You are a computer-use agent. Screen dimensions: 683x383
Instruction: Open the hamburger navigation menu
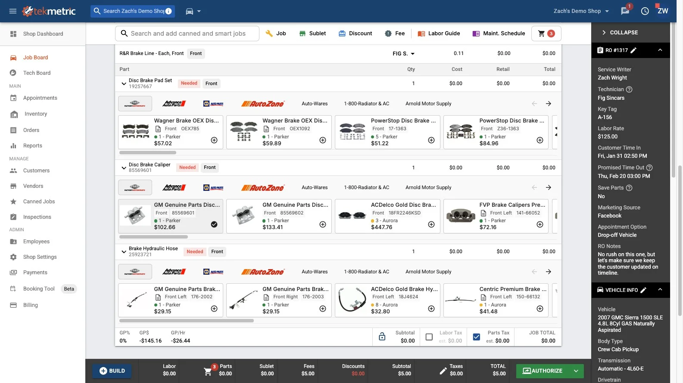[x=13, y=11]
